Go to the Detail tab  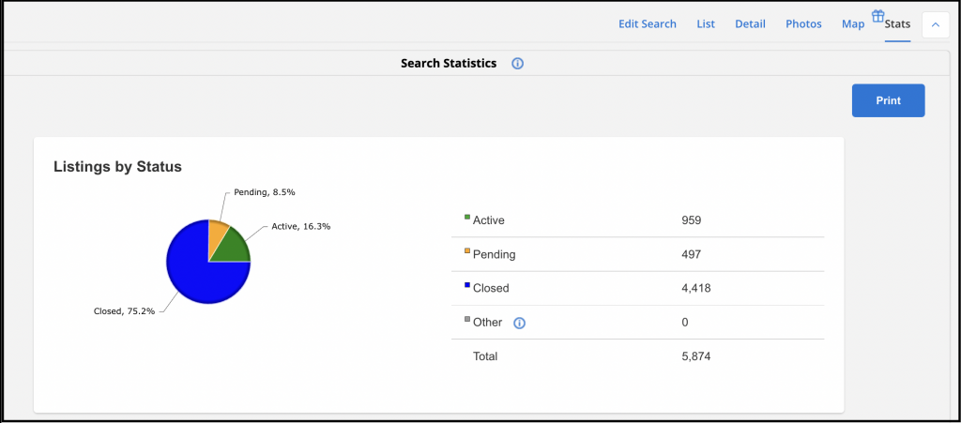click(750, 24)
